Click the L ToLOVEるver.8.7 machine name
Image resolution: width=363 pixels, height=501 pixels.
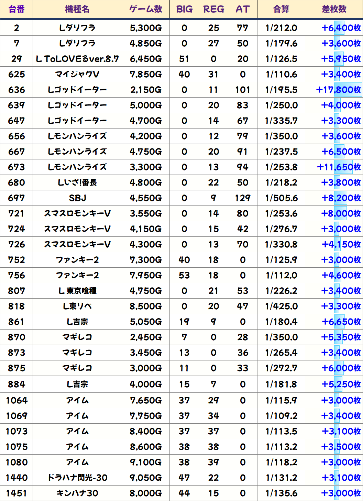pos(77,59)
